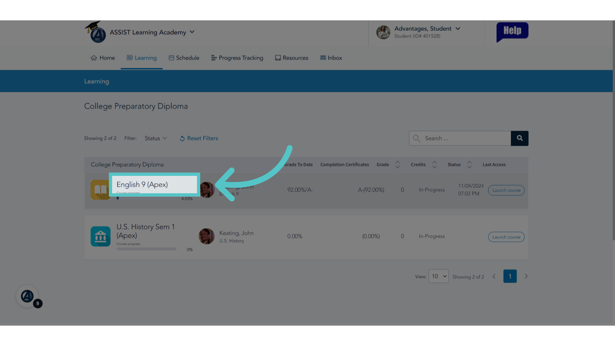
Task: Open the floating chat widget with badge 9
Action: click(28, 296)
